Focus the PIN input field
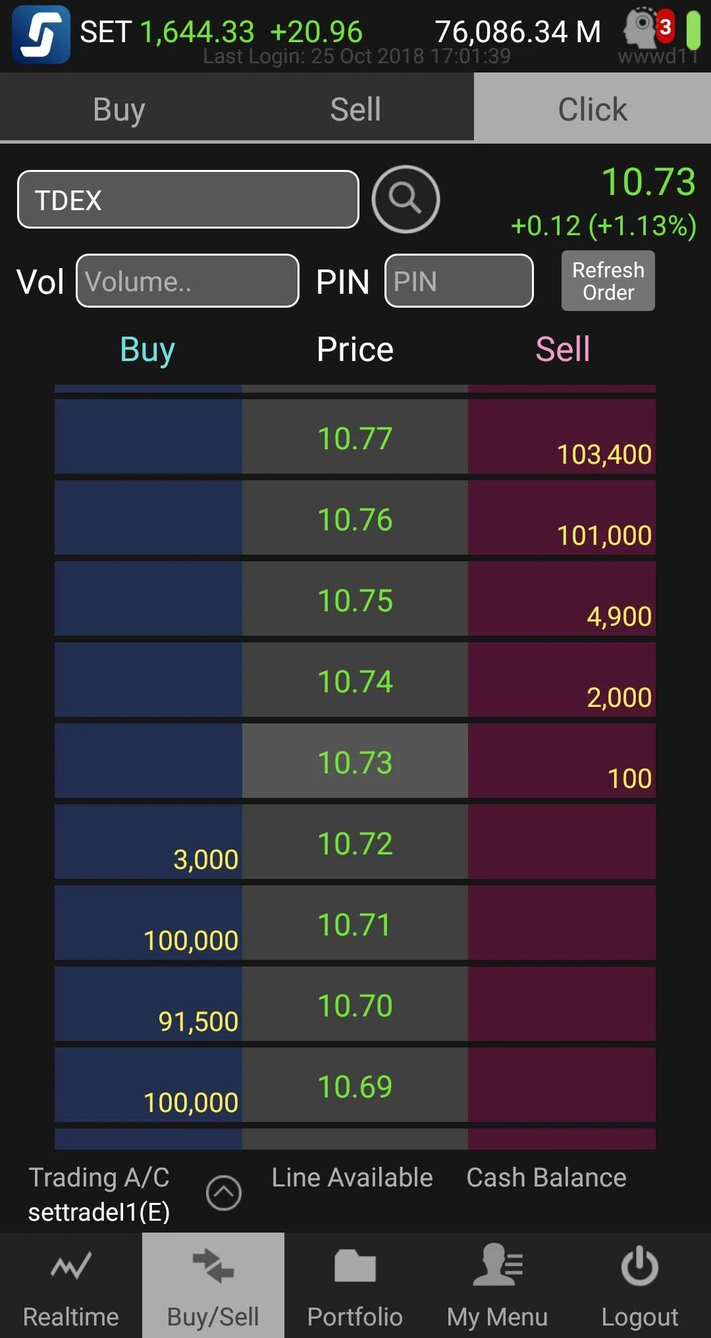The width and height of the screenshot is (711, 1338). tap(459, 281)
